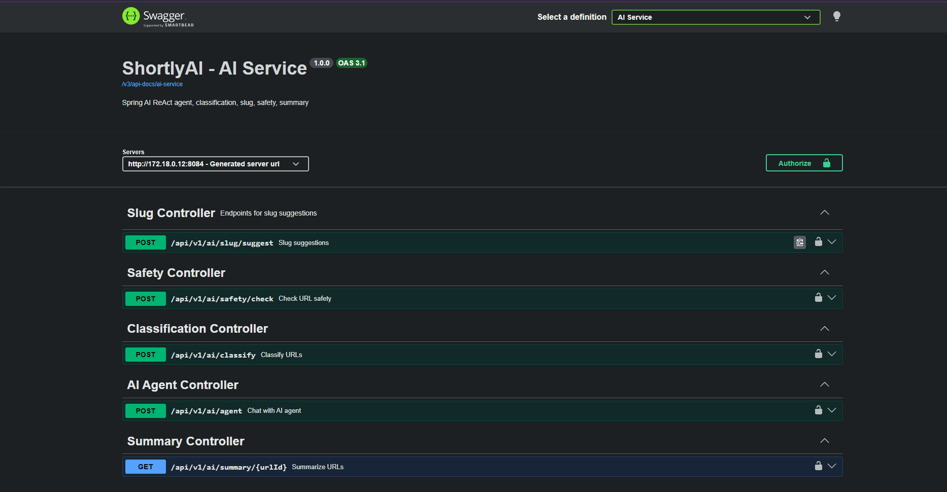Click the /api/v1/ai/slug/suggest path
The image size is (947, 492).
(x=222, y=243)
